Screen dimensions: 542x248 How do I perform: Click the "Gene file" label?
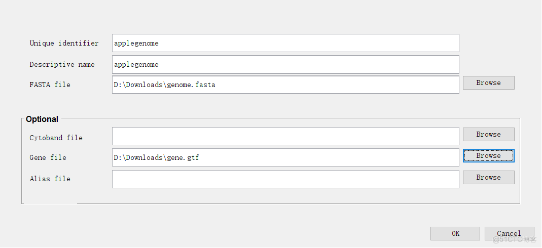pyautogui.click(x=48, y=157)
